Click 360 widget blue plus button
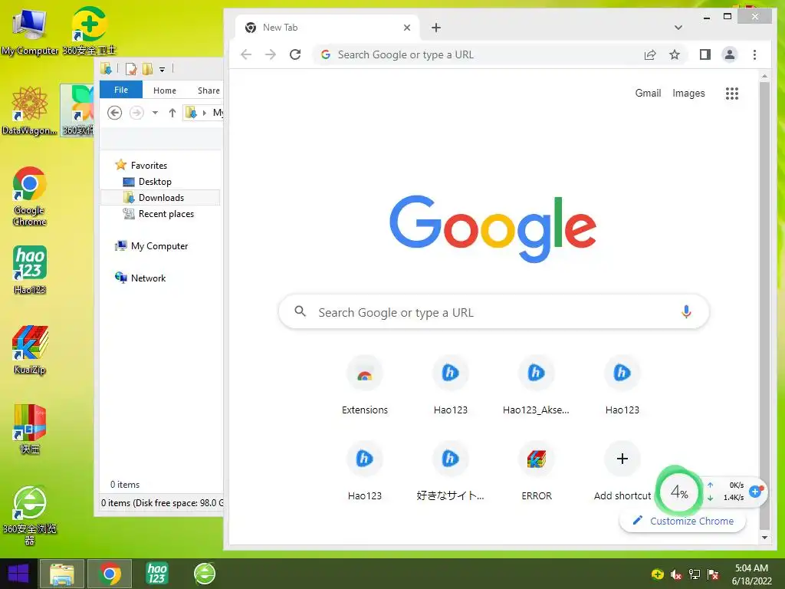Viewport: 785px width, 589px height. pyautogui.click(x=755, y=492)
